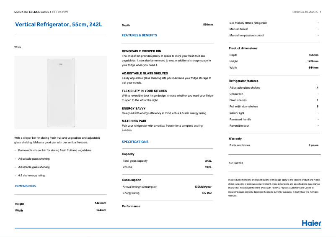
Task: Click the SPECIFICATIONS section heading
Action: [135, 142]
